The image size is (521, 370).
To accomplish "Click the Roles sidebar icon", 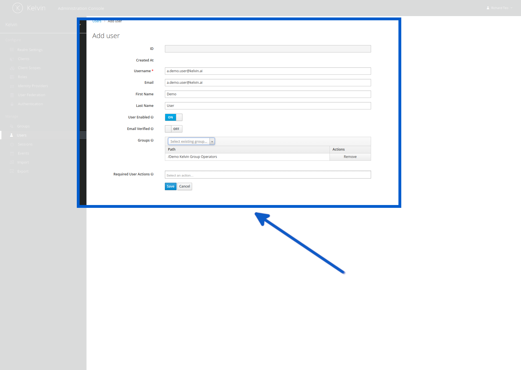I will coord(12,77).
